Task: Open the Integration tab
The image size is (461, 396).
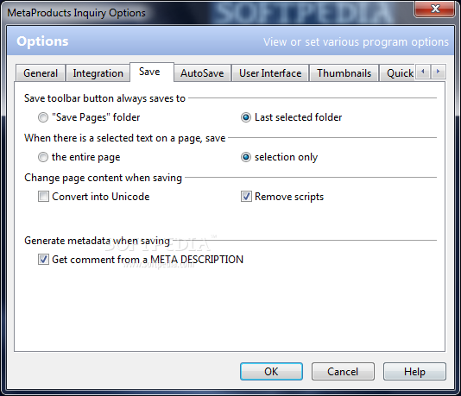Action: (x=98, y=72)
